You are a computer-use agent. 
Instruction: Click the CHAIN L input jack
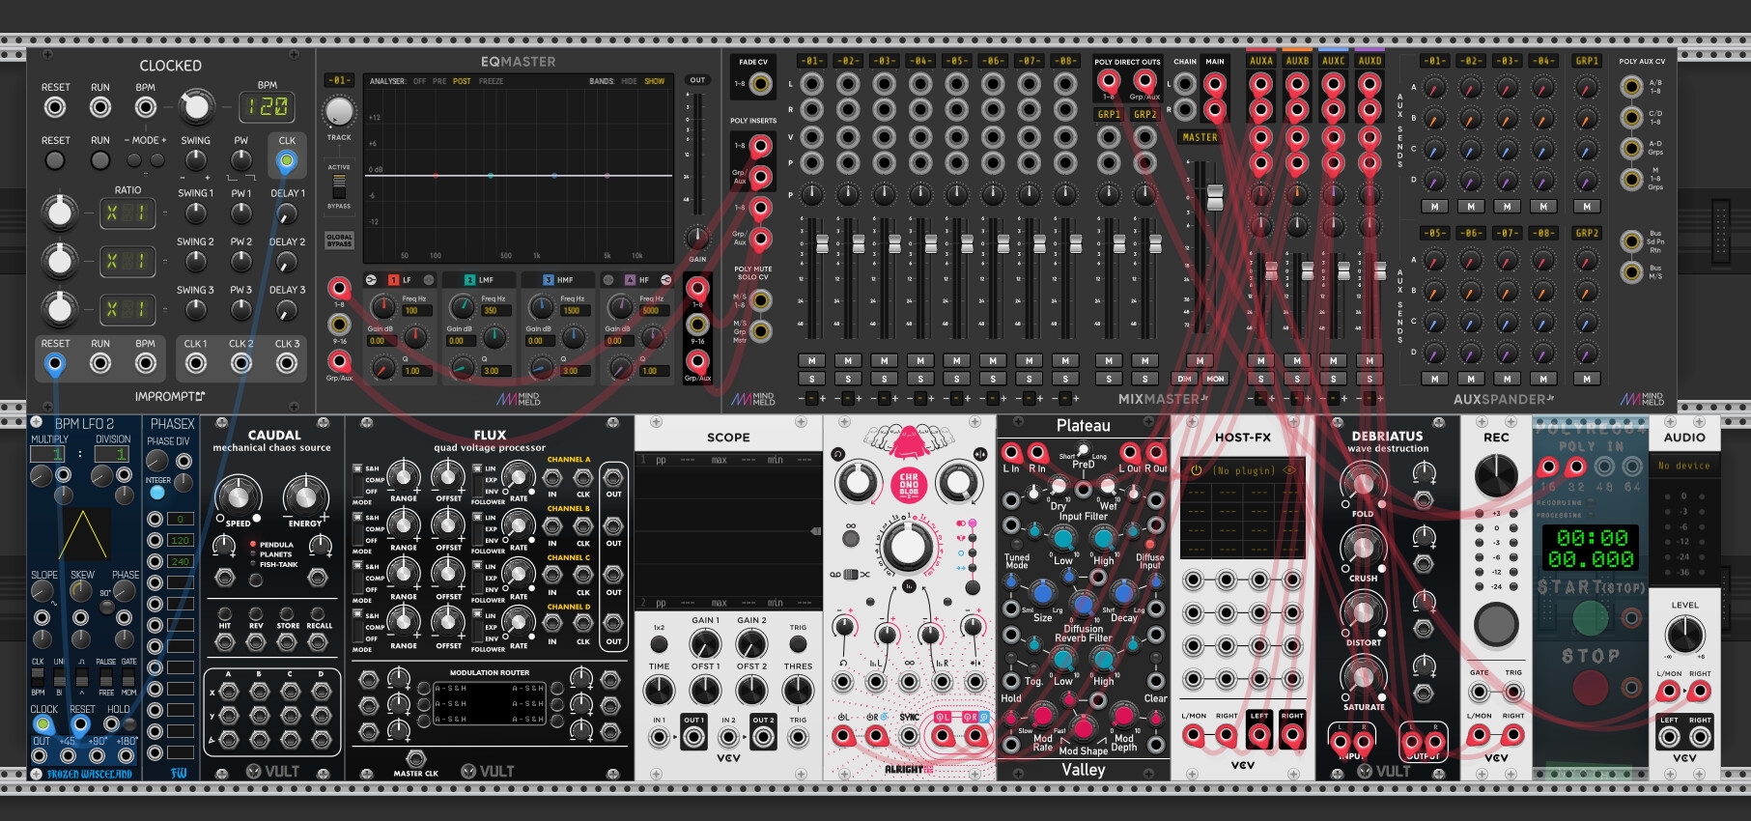tap(1185, 84)
